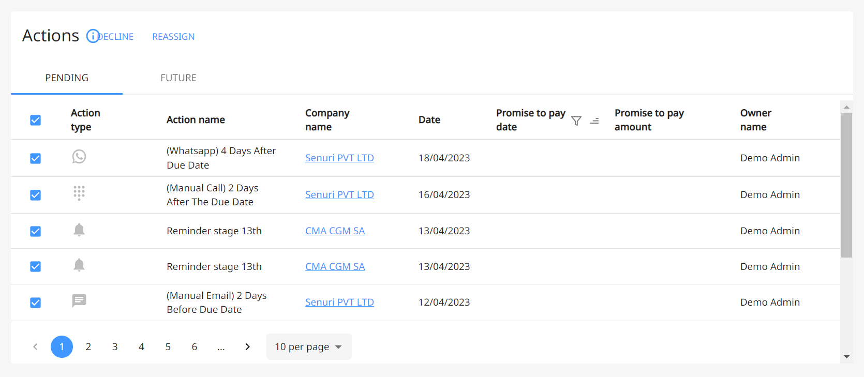This screenshot has height=377, width=864.
Task: Open CMA CGM SA link in fourth row
Action: [x=335, y=266]
